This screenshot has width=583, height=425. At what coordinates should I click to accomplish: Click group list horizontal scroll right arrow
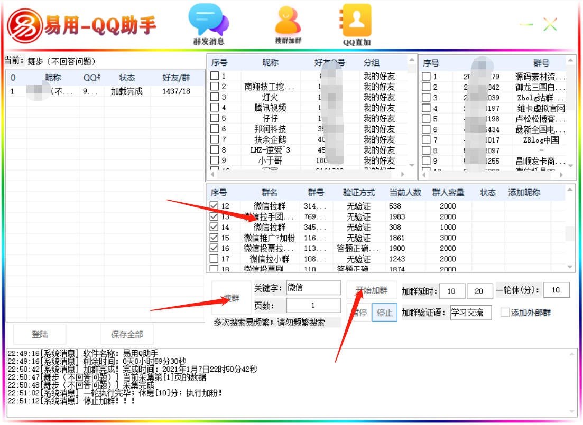(561, 175)
